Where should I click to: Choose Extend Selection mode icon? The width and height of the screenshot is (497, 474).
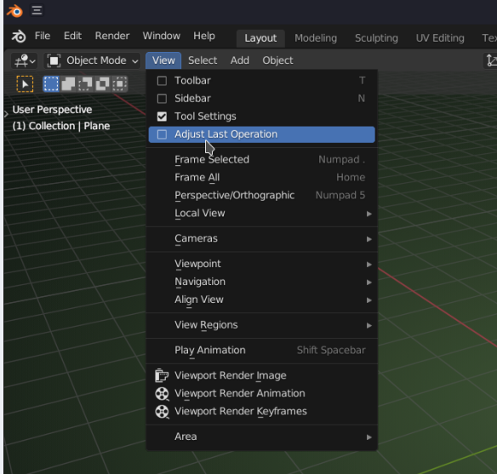point(68,84)
